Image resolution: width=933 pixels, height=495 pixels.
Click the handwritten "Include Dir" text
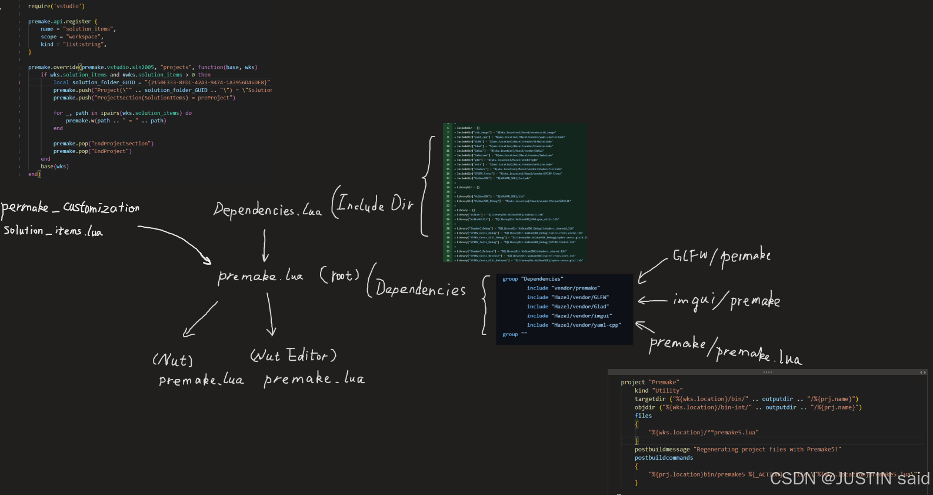[375, 204]
